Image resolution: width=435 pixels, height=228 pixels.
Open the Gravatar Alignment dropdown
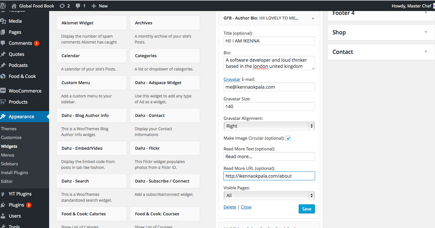point(269,126)
